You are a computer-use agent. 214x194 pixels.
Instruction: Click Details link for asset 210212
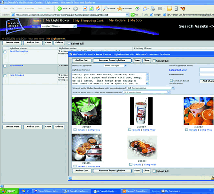click(193, 130)
